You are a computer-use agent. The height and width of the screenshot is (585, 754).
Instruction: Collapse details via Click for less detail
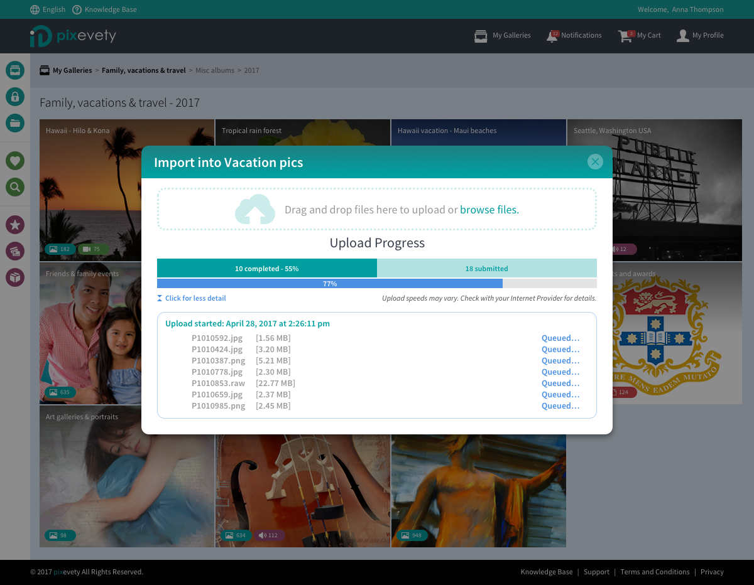pyautogui.click(x=195, y=298)
